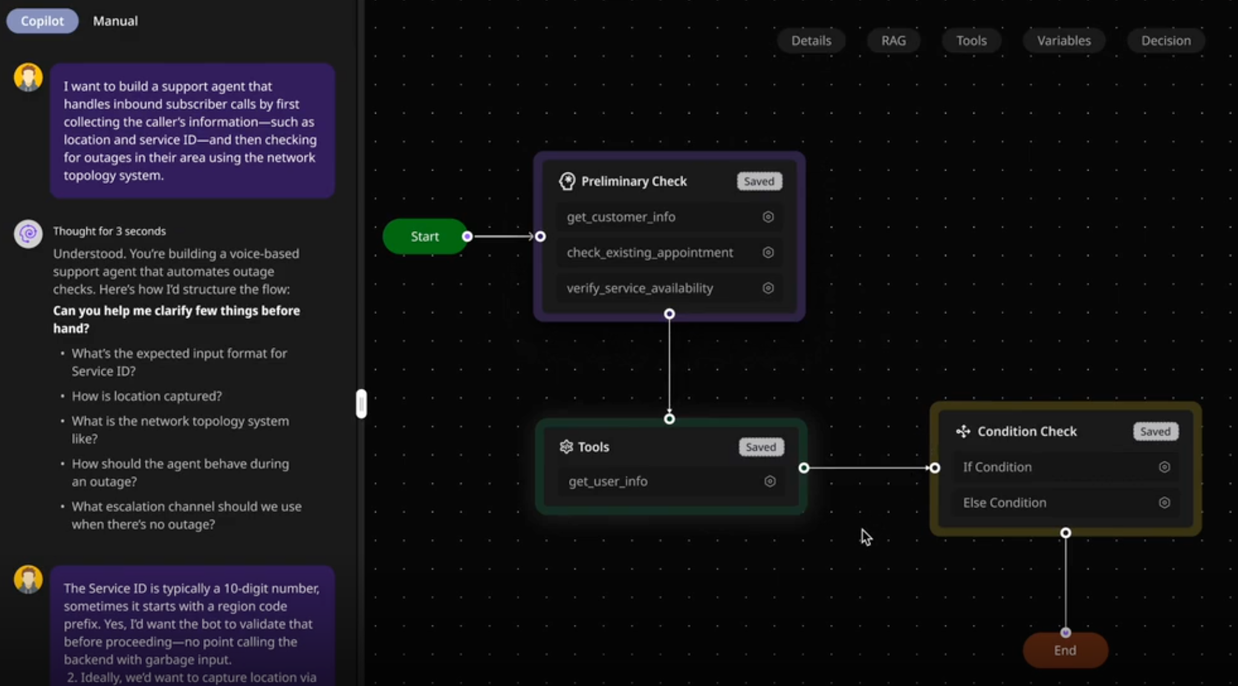Screen dimensions: 1238x686
Task: Click the Condition Check node branch icon
Action: [963, 431]
